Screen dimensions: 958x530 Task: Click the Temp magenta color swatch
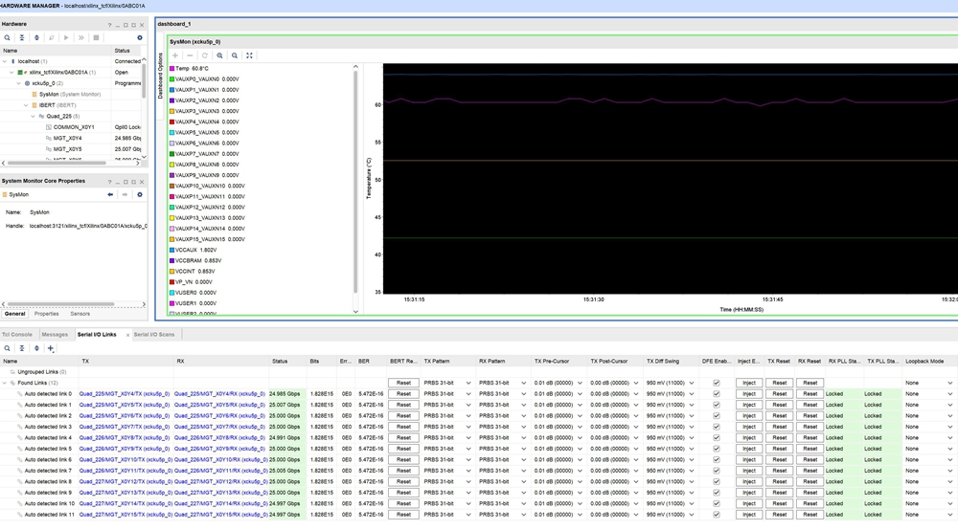(x=171, y=69)
